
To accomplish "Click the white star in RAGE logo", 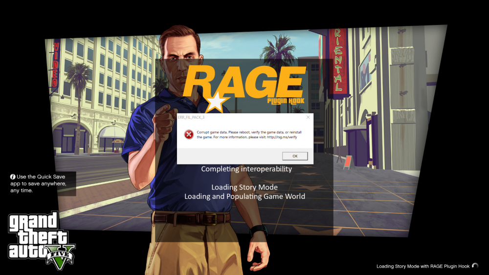I will 216,102.
